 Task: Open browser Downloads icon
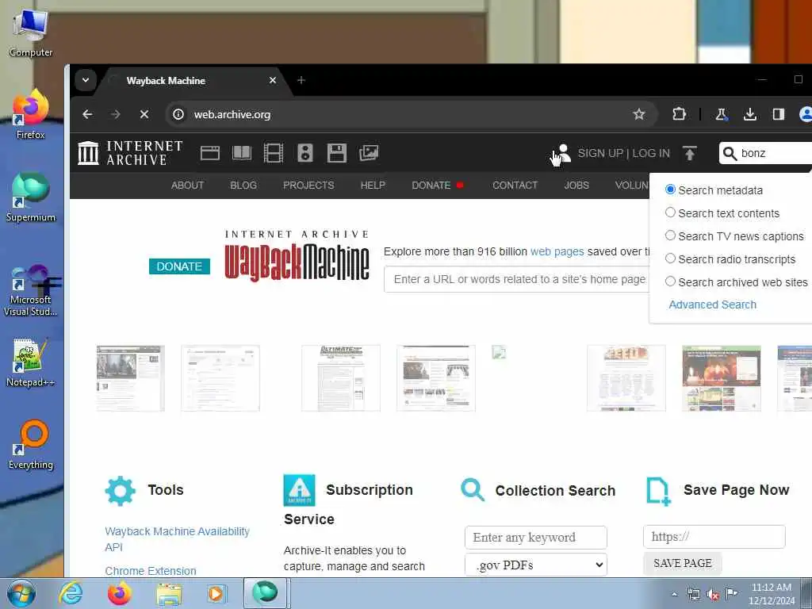coord(750,114)
